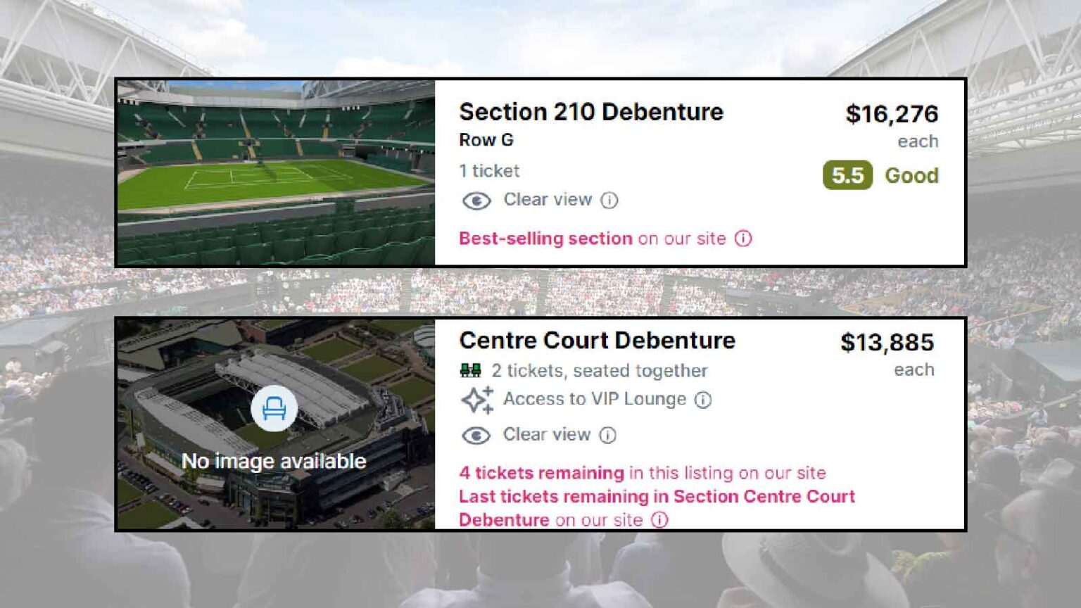Click the Clear view eye icon on Section 210 listing
The image size is (1081, 608).
coord(476,200)
